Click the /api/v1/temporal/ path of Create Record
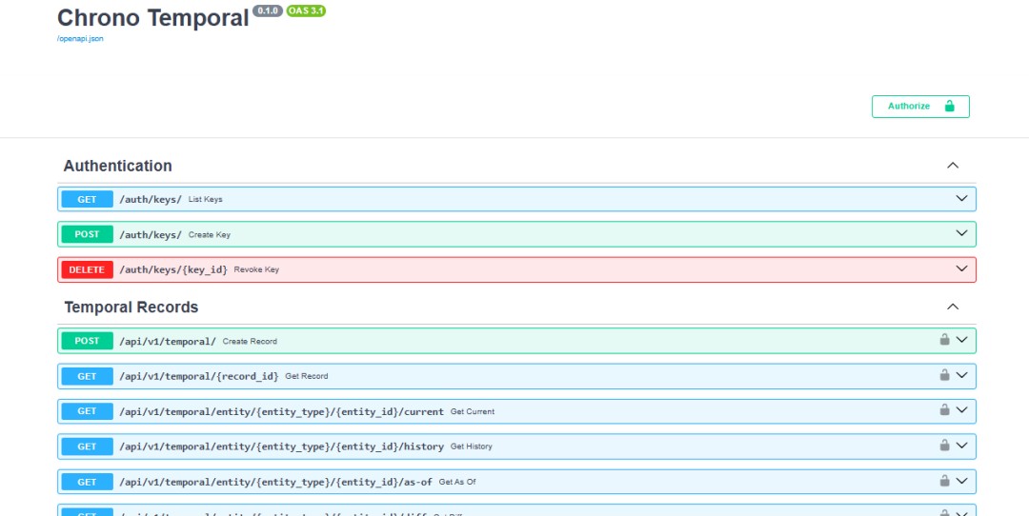The height and width of the screenshot is (516, 1029). (x=168, y=341)
